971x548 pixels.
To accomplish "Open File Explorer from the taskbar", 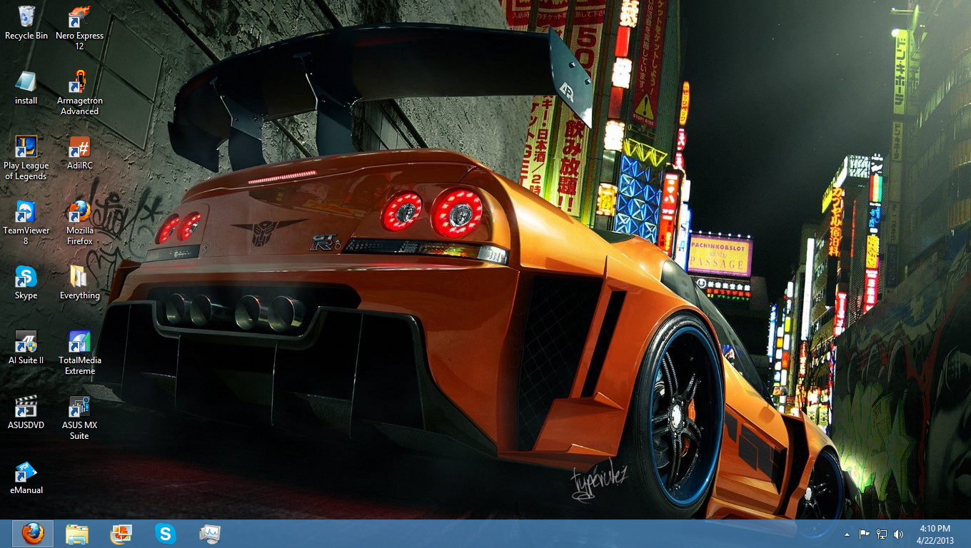I will click(77, 534).
